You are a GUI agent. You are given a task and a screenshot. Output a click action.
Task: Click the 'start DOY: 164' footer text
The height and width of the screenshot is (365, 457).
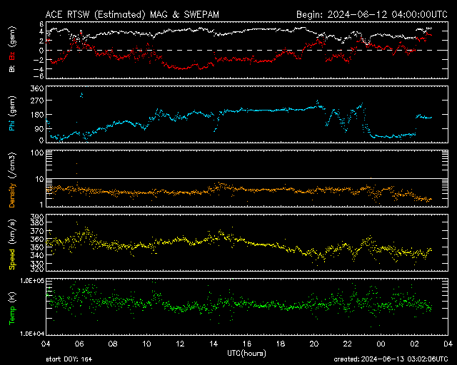coord(69,359)
